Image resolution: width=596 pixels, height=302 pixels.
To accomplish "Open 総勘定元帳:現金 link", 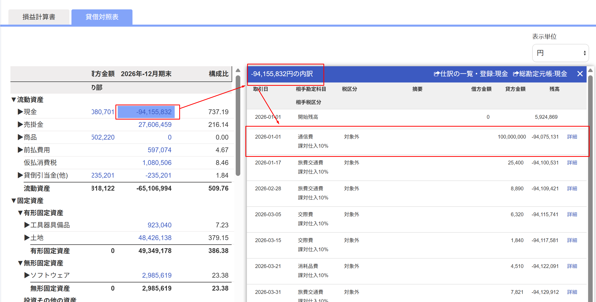I will click(x=540, y=74).
